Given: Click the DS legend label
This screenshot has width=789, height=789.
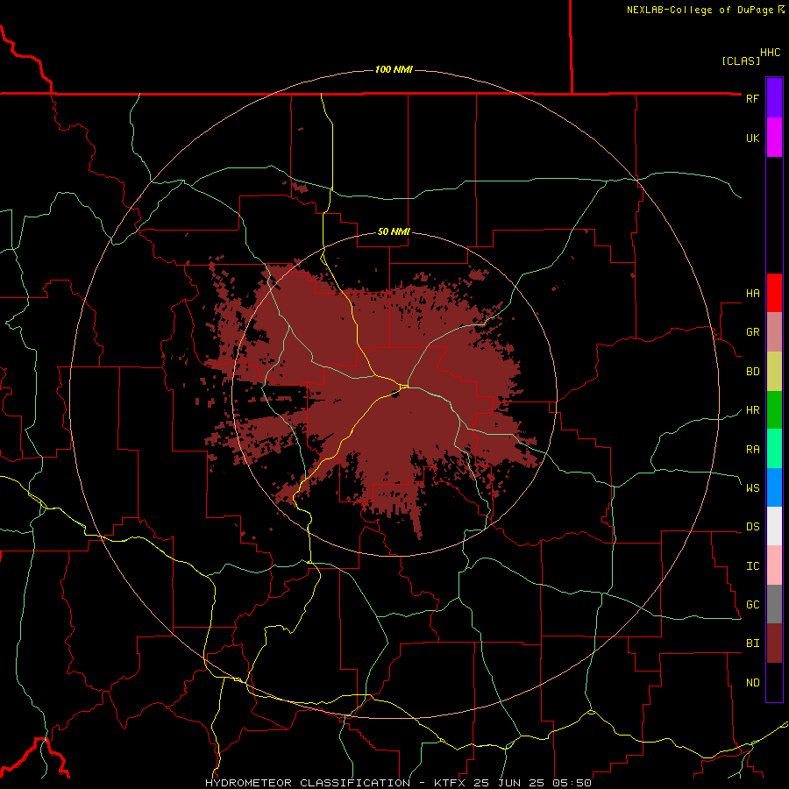Looking at the screenshot, I should pyautogui.click(x=752, y=527).
